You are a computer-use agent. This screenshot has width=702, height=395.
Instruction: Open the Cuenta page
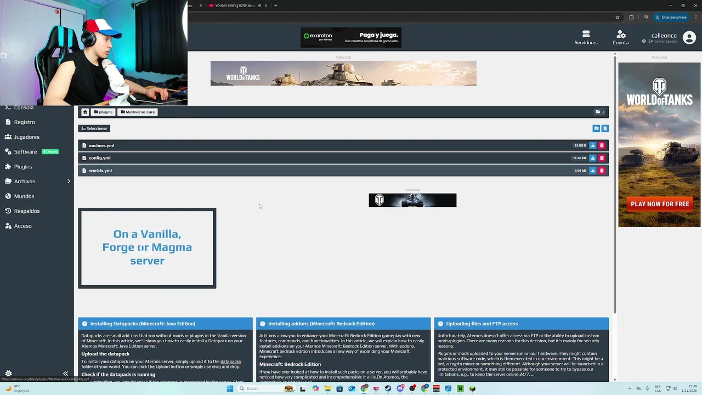[x=621, y=37]
